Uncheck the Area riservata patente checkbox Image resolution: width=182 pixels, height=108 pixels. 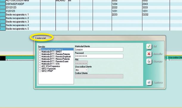(40, 49)
